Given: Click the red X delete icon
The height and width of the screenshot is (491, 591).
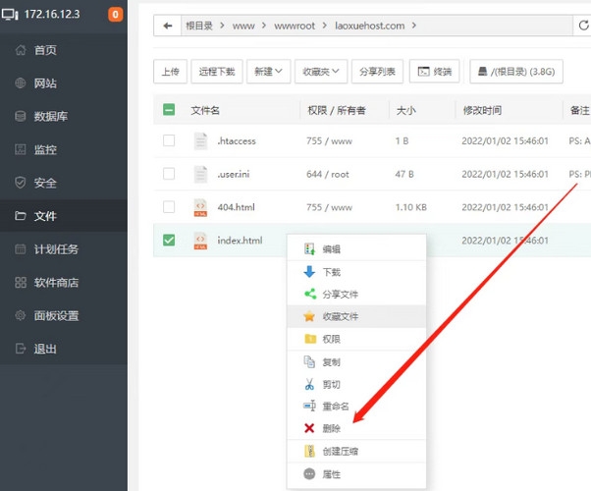Looking at the screenshot, I should [309, 428].
